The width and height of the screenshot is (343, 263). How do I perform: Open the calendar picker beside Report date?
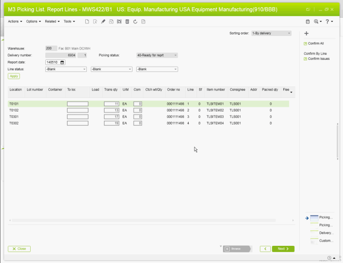(62, 62)
